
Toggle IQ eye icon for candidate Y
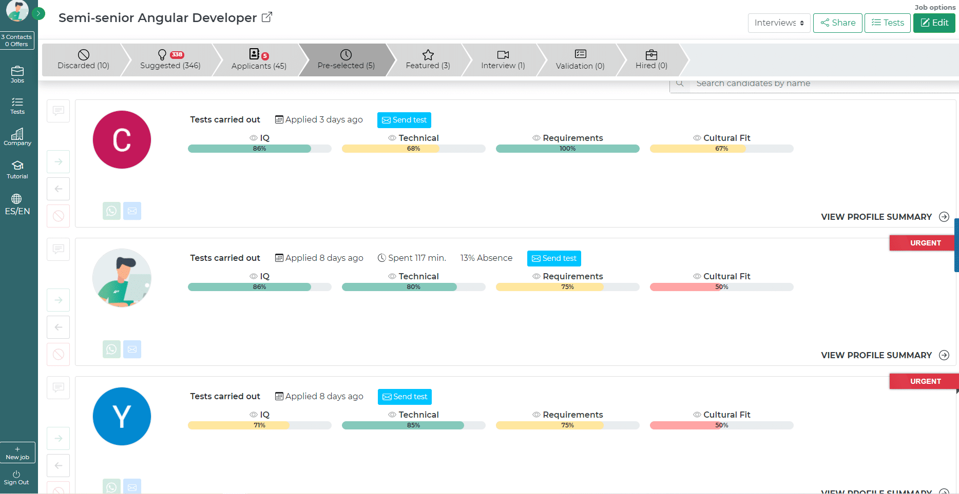(254, 415)
